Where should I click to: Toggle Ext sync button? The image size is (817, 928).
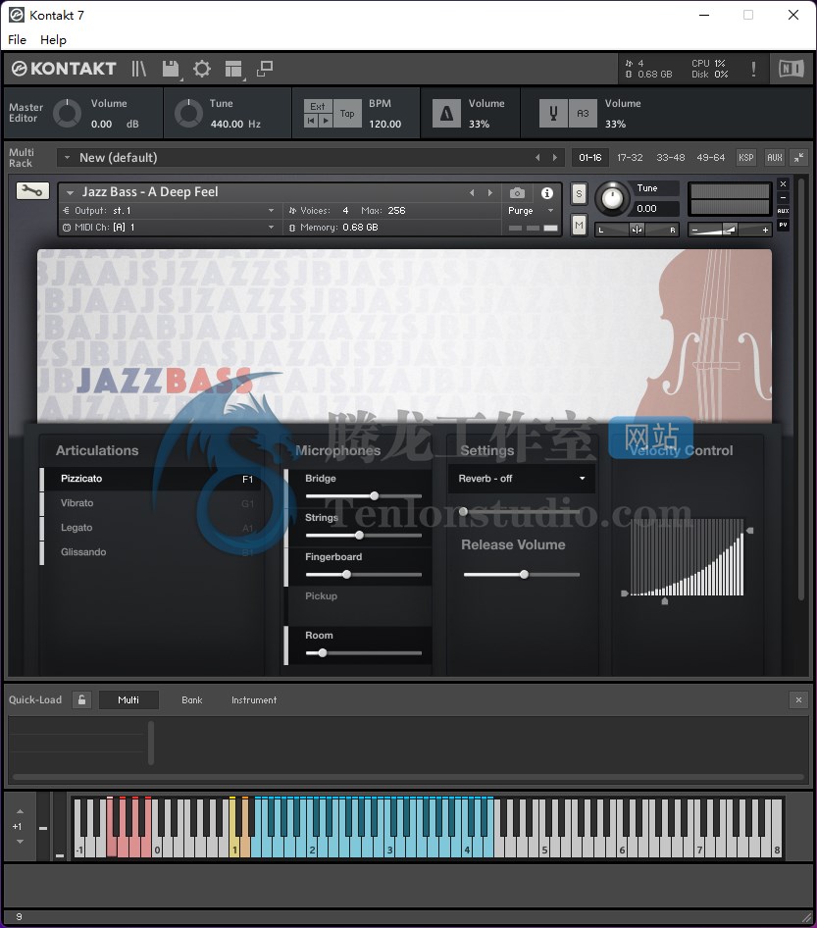319,107
